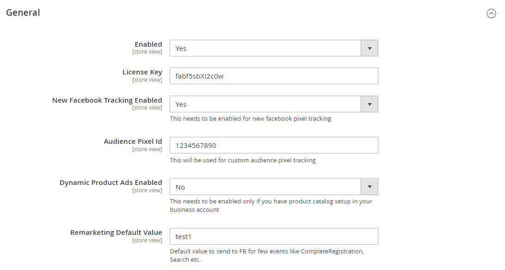Click the Enabled field label

click(148, 44)
